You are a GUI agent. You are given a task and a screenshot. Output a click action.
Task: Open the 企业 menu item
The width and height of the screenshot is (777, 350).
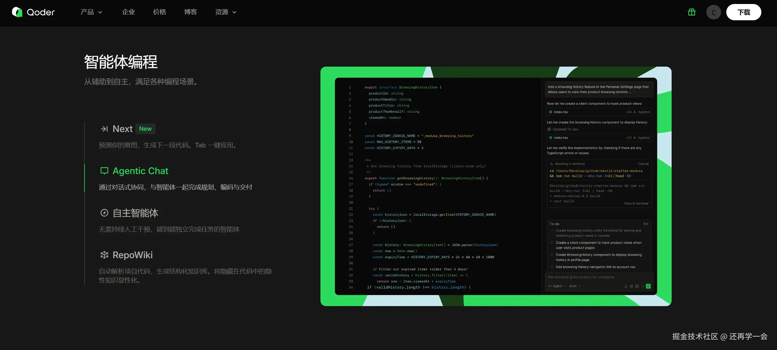pos(128,12)
